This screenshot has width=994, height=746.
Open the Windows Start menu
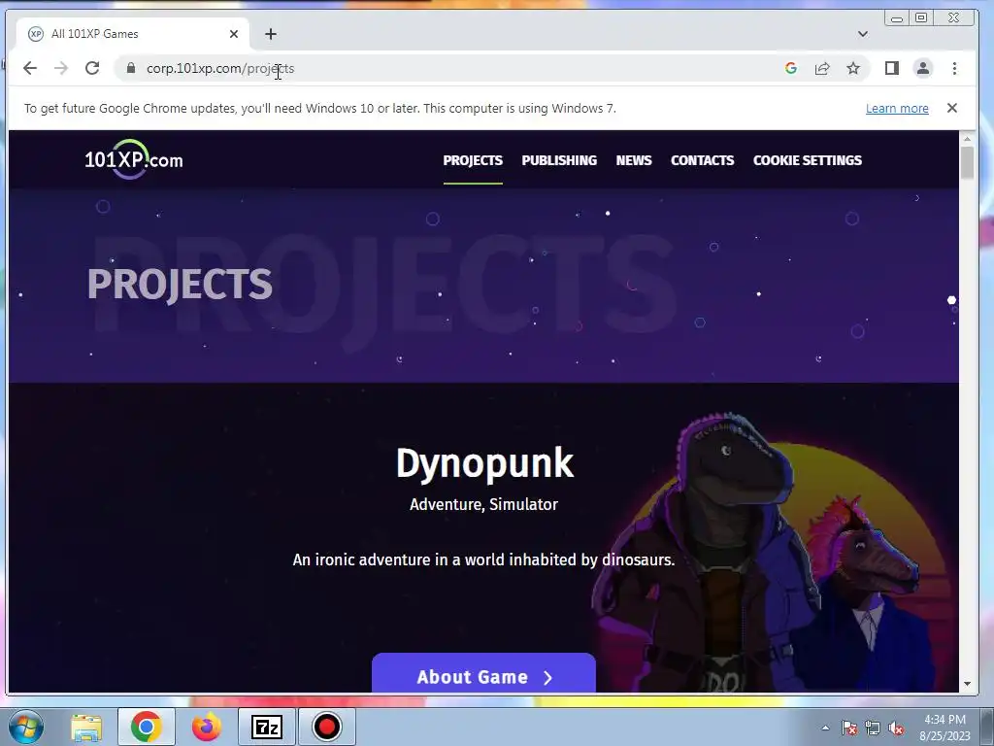point(26,727)
